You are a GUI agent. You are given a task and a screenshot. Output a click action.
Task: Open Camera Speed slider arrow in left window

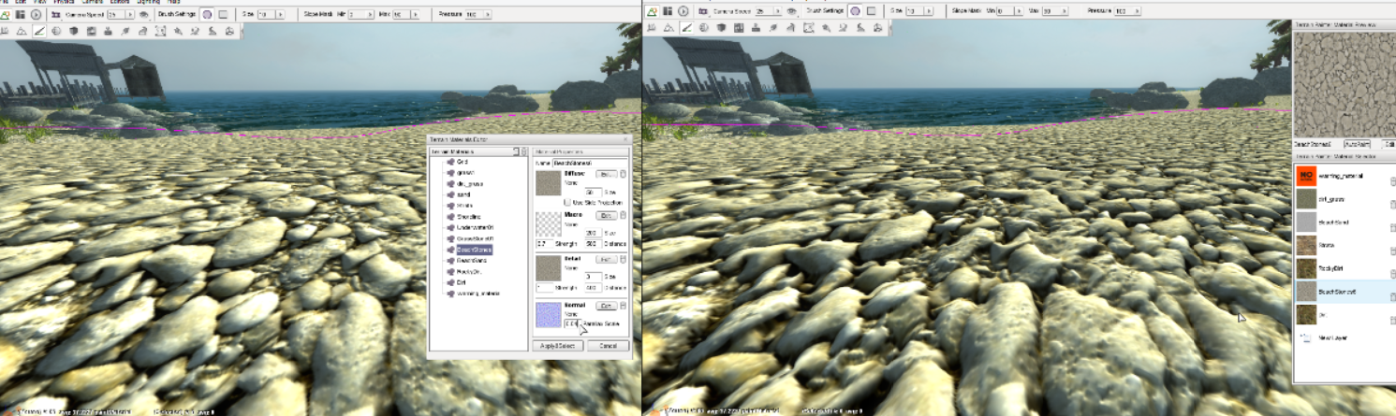tap(130, 14)
